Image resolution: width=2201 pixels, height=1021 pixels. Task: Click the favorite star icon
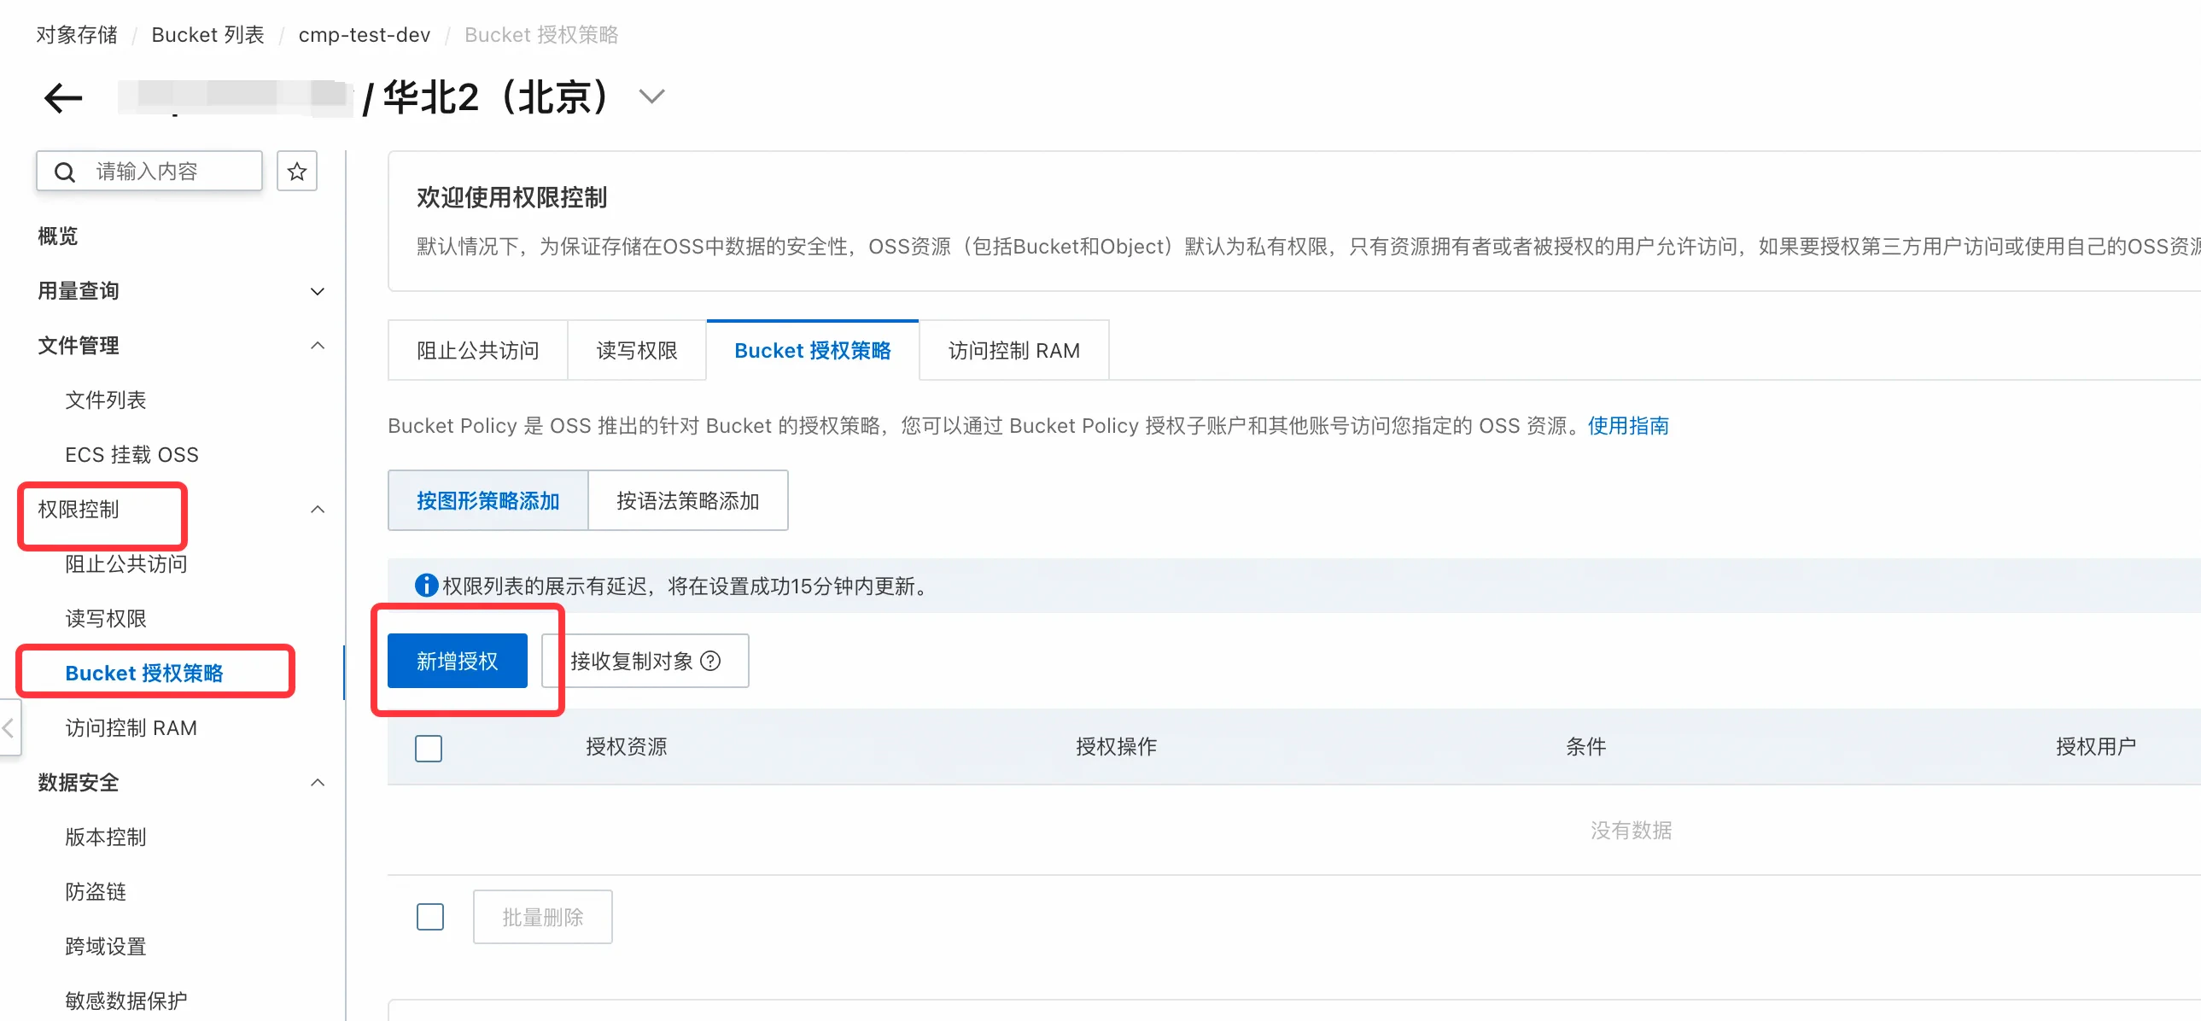296,172
